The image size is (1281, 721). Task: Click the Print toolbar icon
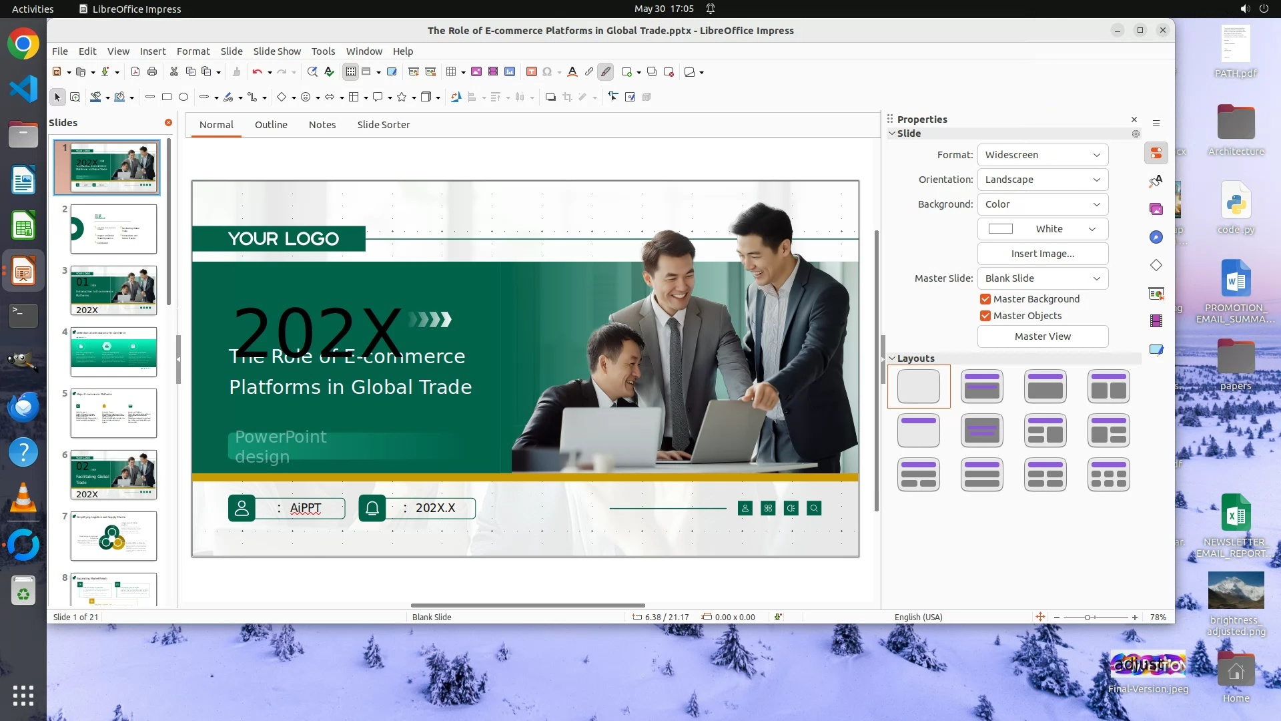click(x=152, y=72)
